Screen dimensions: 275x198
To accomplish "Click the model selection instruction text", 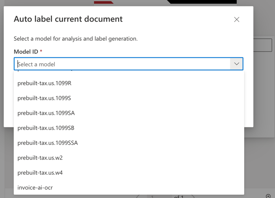I will [76, 38].
